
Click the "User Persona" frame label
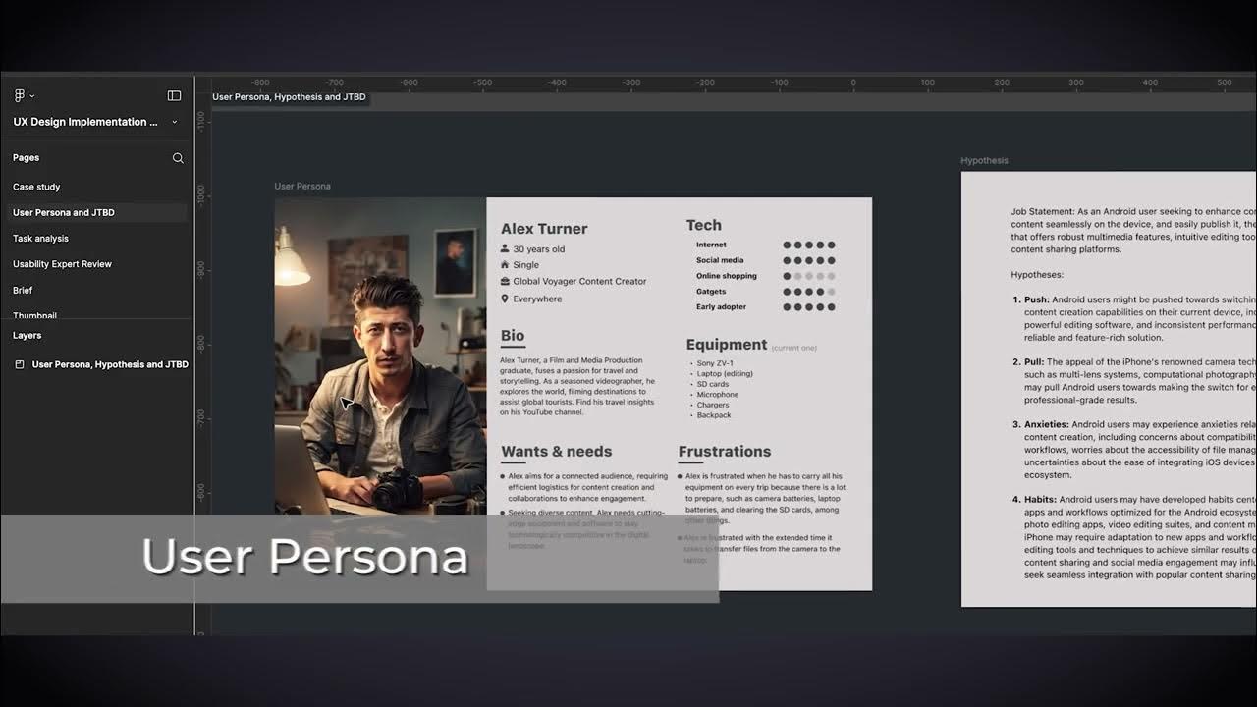click(302, 186)
